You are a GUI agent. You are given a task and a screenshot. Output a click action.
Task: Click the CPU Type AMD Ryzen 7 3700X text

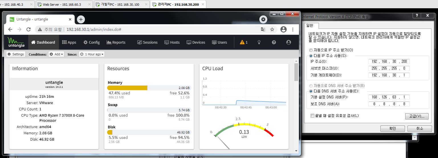click(62, 118)
